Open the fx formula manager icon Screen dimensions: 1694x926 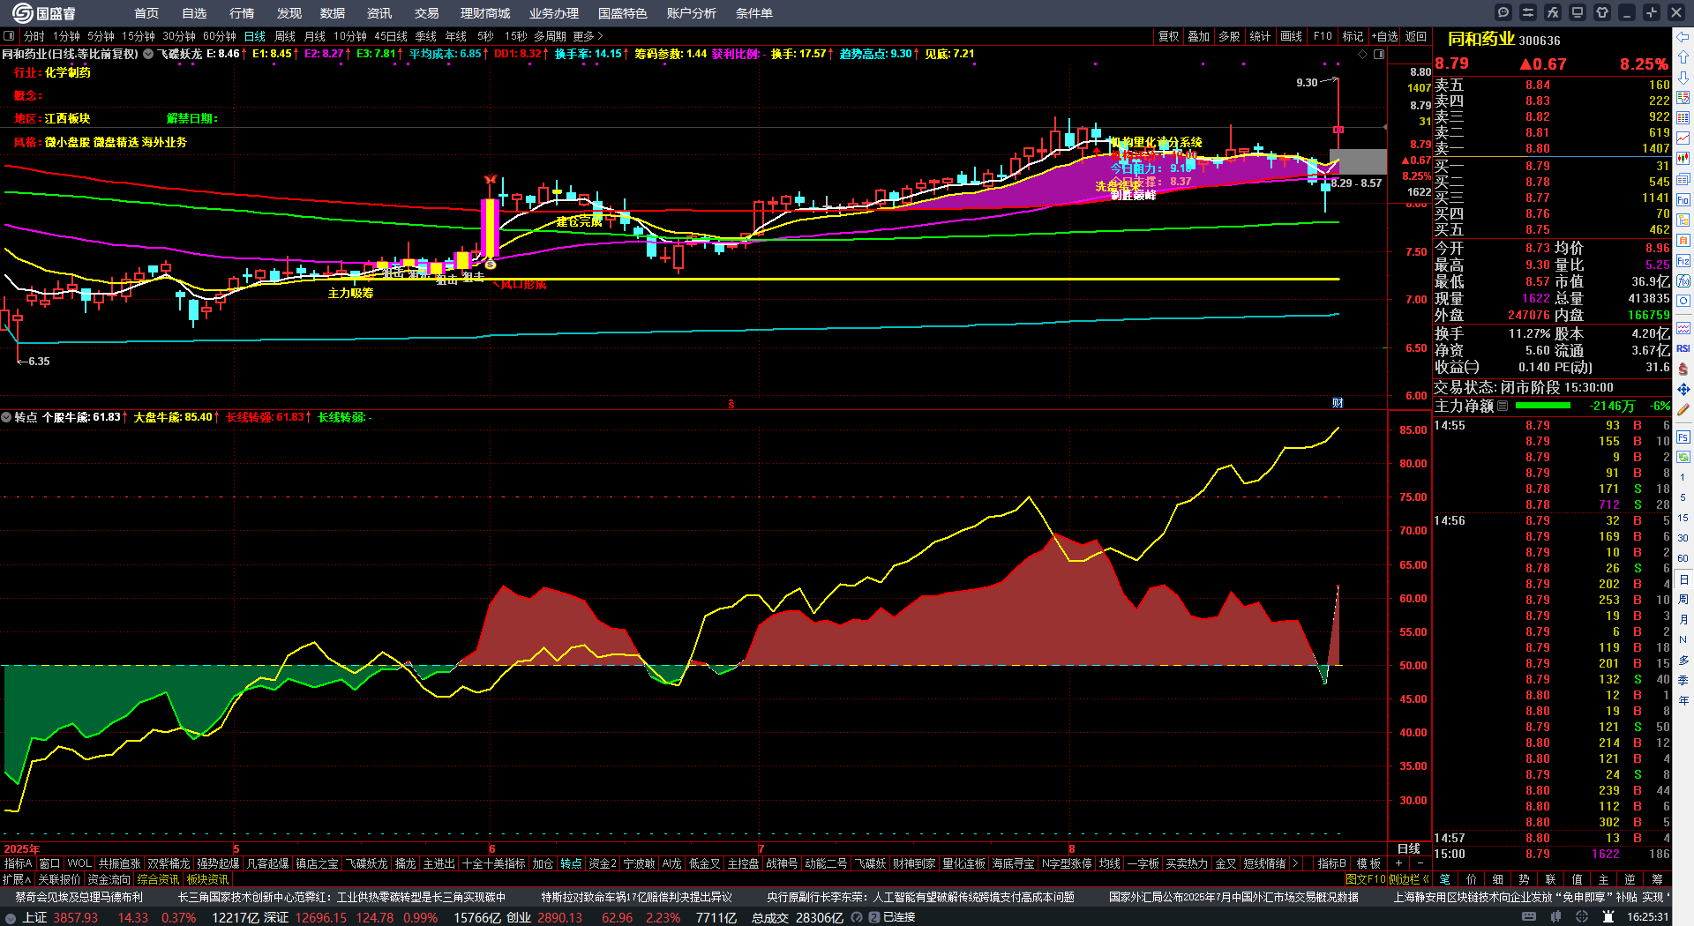1553,12
